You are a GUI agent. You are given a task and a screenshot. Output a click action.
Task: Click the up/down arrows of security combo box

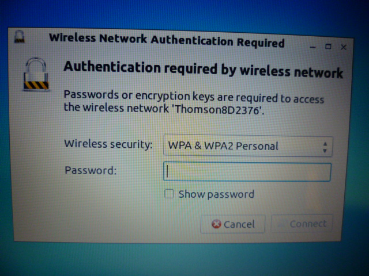point(325,147)
